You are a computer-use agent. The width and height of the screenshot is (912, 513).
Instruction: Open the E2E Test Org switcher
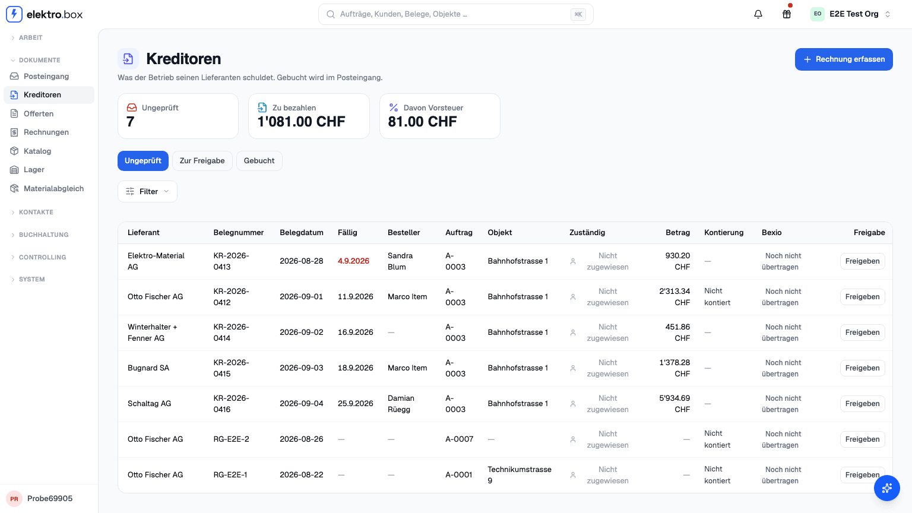point(851,14)
